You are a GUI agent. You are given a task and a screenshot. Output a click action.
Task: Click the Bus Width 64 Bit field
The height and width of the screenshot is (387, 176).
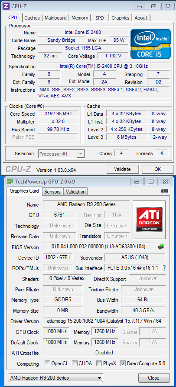coord(143,300)
